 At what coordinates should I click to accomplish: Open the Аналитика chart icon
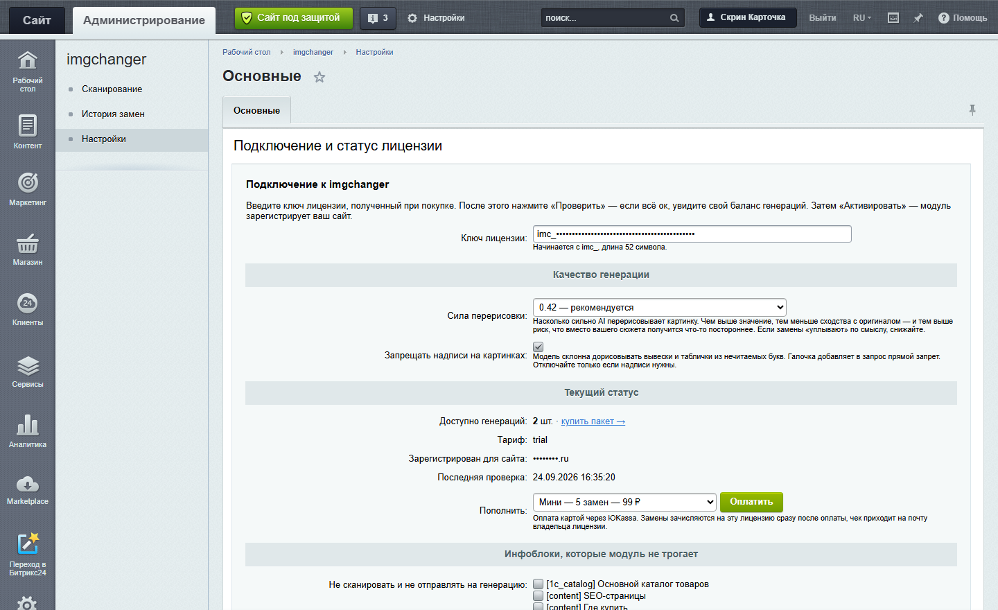point(28,425)
